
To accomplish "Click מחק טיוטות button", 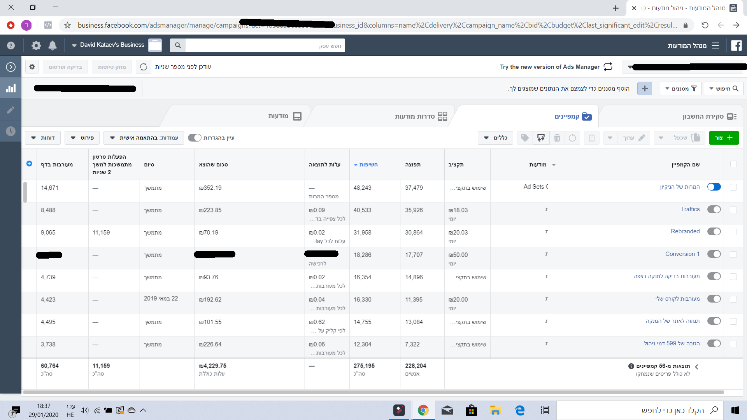I will click(x=112, y=67).
